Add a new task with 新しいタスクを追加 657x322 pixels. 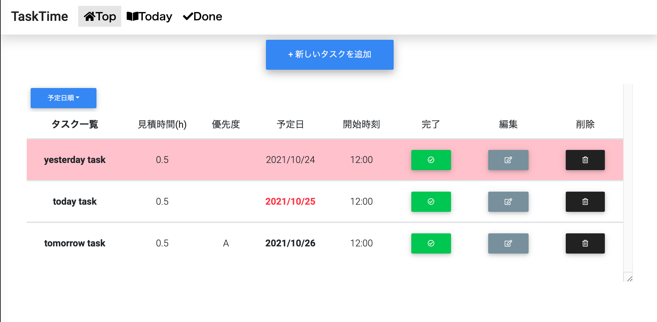(x=330, y=55)
